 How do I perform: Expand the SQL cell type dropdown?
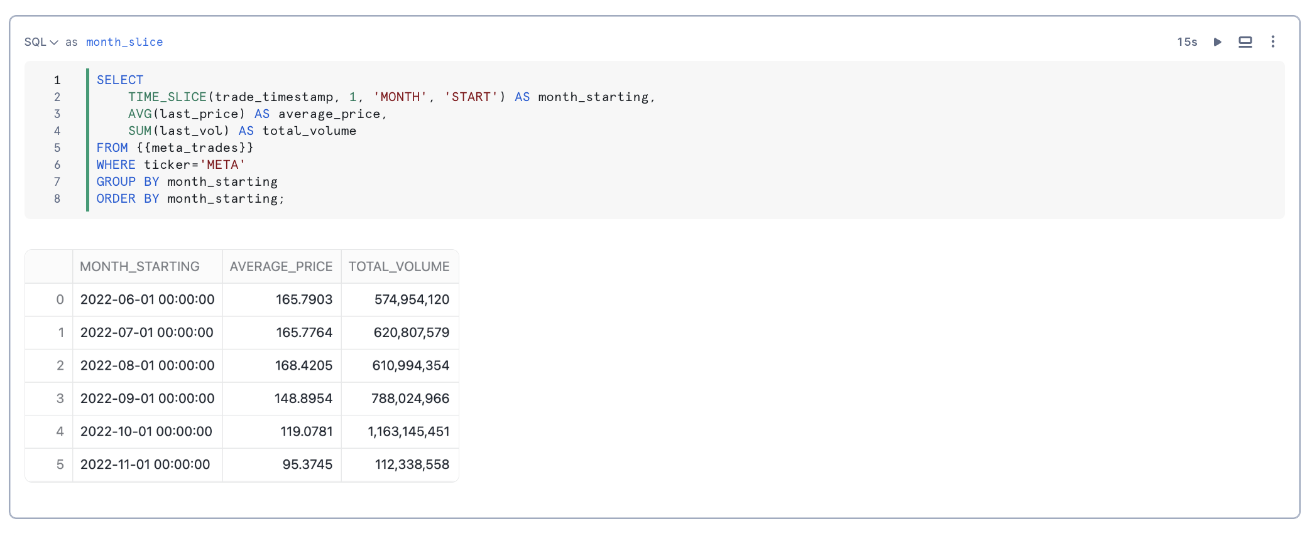(x=41, y=42)
